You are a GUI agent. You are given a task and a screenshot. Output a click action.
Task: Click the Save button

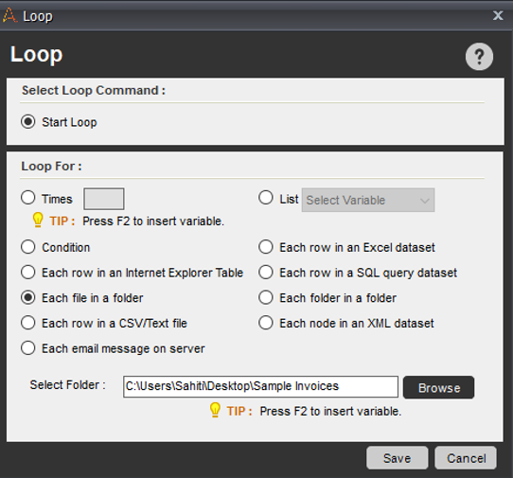coord(397,458)
